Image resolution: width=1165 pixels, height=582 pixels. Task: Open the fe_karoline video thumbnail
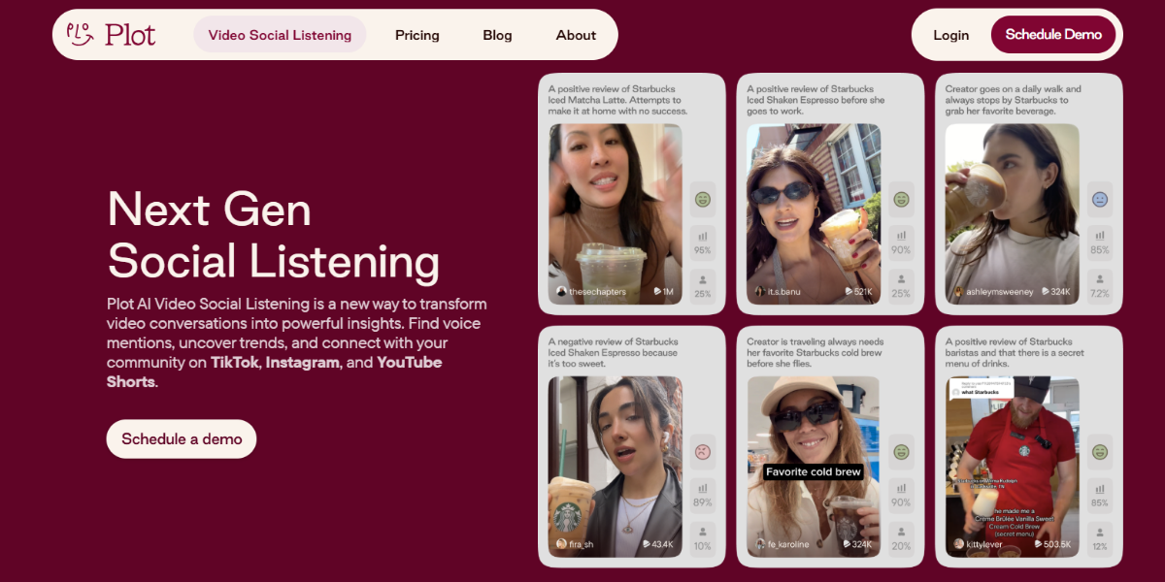point(814,467)
